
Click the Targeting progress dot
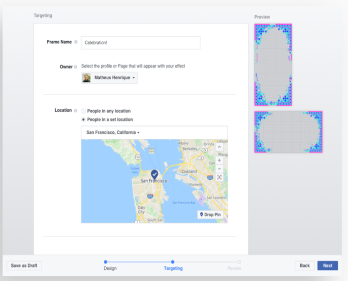[173, 262]
